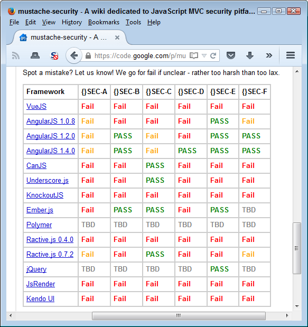This screenshot has width=308, height=327.
Task: Open the Help menu
Action: (154, 22)
